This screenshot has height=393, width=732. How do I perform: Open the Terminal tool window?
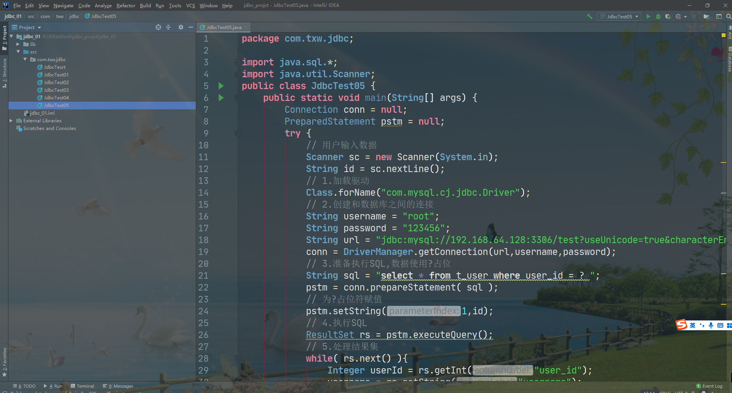point(82,386)
